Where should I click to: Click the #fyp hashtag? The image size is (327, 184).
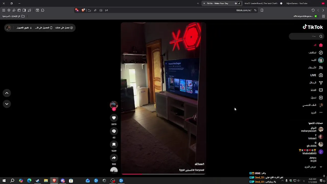point(182,170)
